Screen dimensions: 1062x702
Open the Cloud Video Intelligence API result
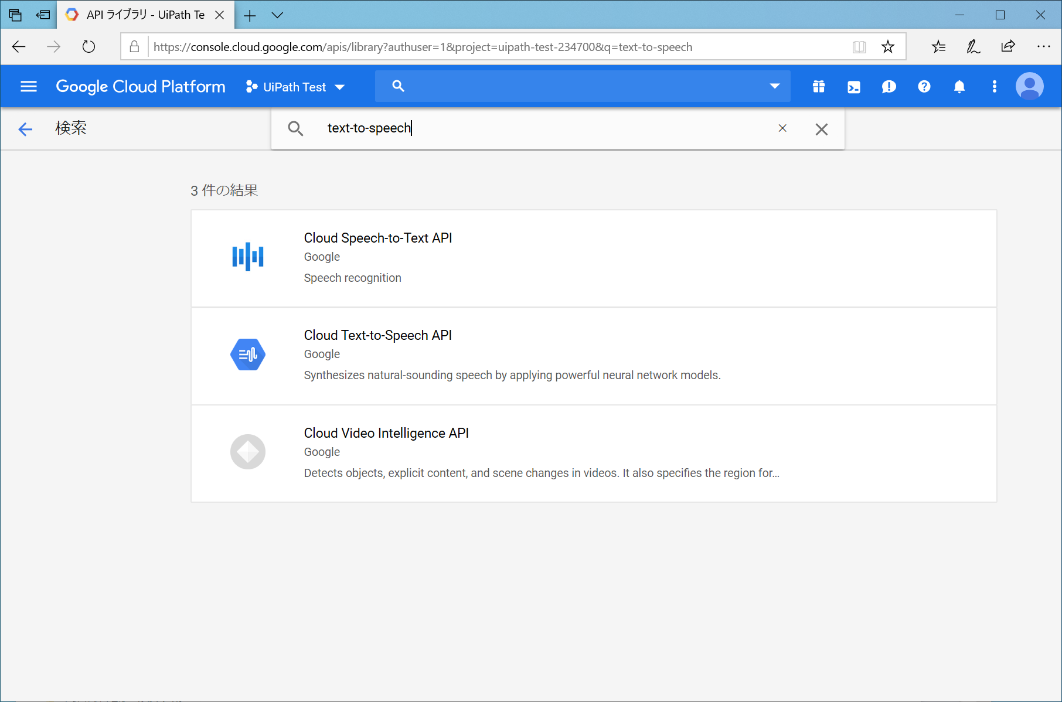click(x=594, y=454)
